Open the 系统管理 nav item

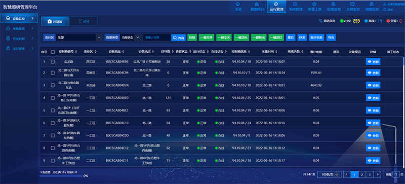pos(296,7)
